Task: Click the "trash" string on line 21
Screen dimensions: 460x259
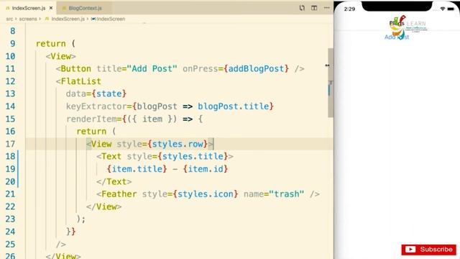Action: click(286, 194)
